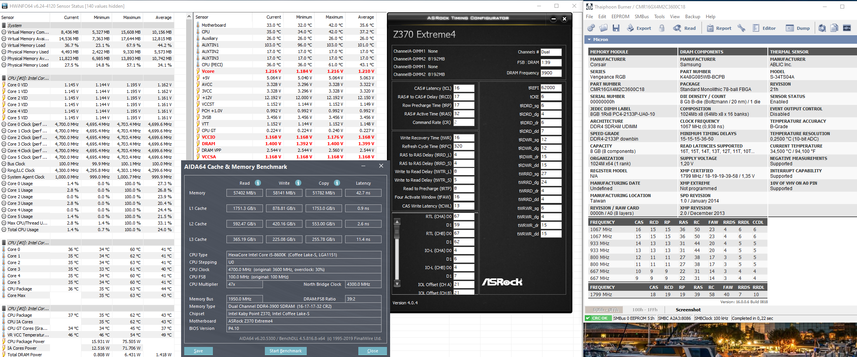
Task: Click the padlock icon in Thaiphoon toolbar
Action: point(662,28)
